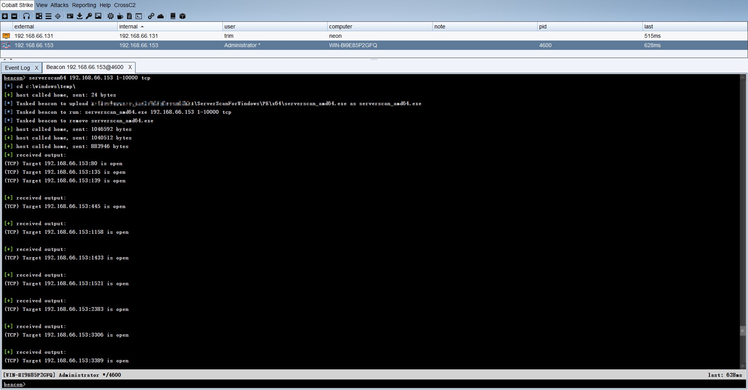Image resolution: width=748 pixels, height=390 pixels.
Task: Disconnect from the current team server
Action: coord(14,16)
